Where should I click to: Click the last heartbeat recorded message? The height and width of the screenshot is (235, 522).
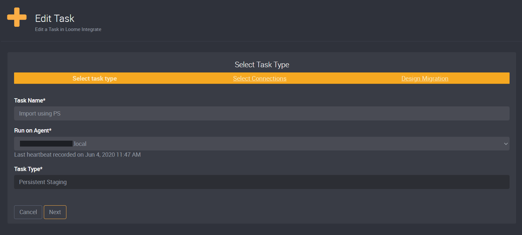coord(78,154)
